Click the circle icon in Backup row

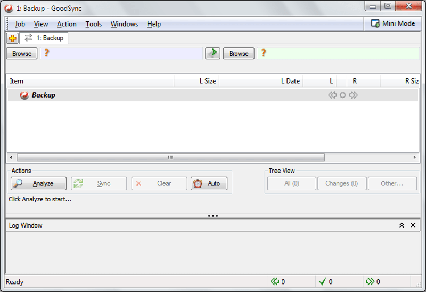pyautogui.click(x=343, y=95)
